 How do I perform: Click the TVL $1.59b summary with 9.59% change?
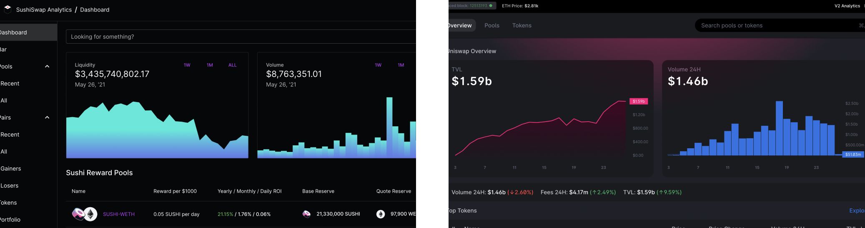(x=652, y=192)
